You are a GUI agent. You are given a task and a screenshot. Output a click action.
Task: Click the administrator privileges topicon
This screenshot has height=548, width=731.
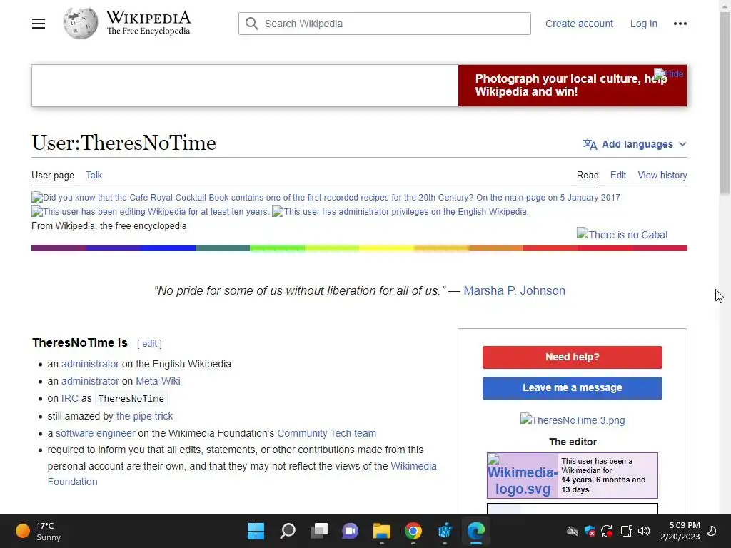pyautogui.click(x=400, y=211)
